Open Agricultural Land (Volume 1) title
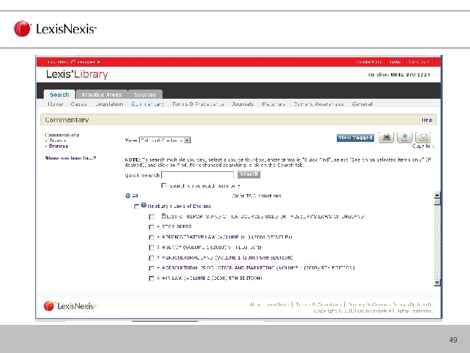 click(227, 258)
